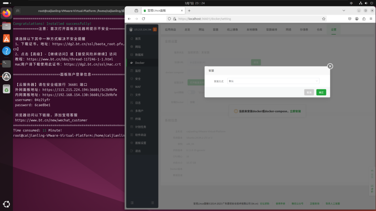The width and height of the screenshot is (376, 211).
Task: Confirm install with the 确定 button
Action: coord(321,92)
